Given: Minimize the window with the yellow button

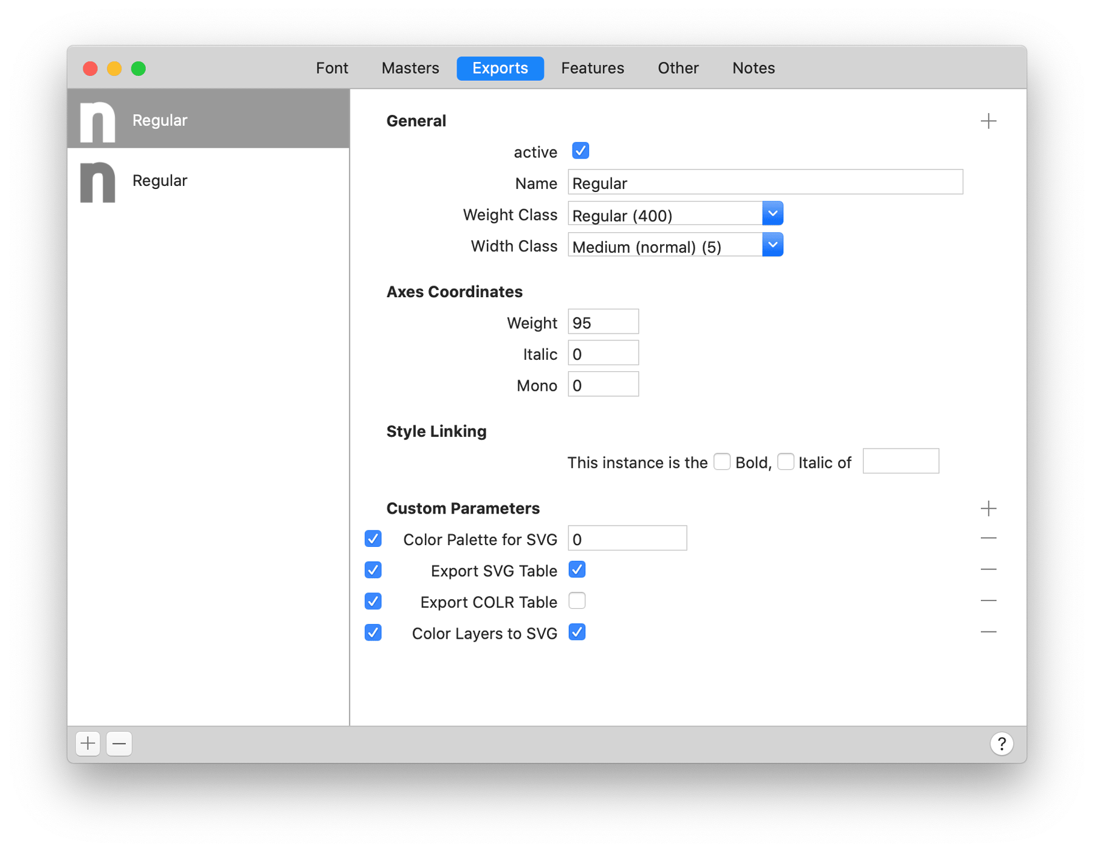Looking at the screenshot, I should tap(114, 69).
